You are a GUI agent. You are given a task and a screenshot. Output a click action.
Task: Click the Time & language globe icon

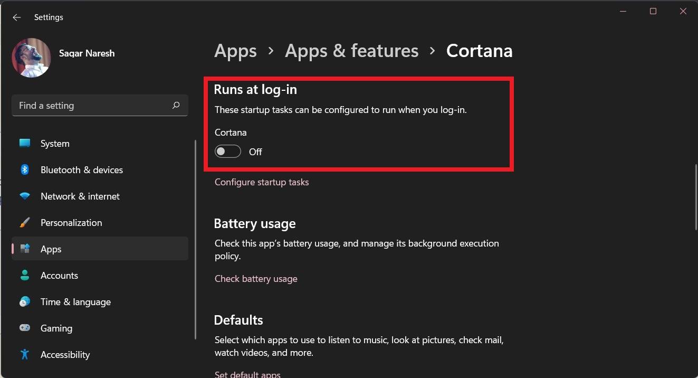25,302
